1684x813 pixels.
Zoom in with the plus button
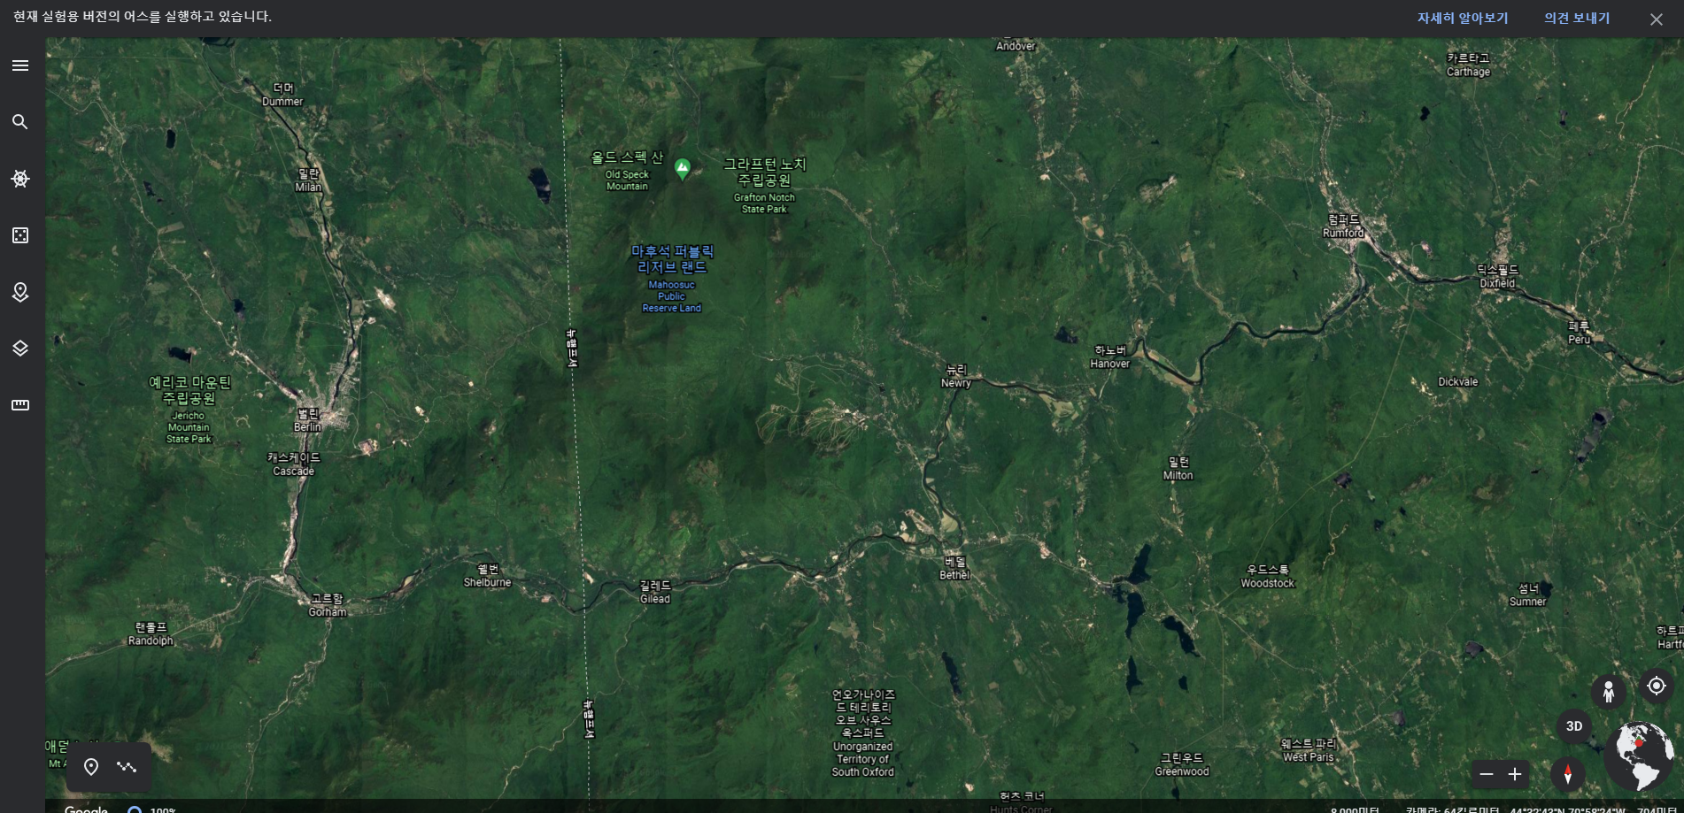[1515, 774]
